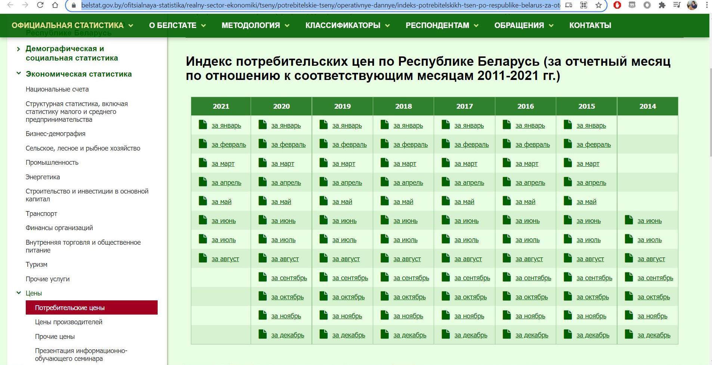Click the document icon for 2019 за октябрь

[324, 296]
